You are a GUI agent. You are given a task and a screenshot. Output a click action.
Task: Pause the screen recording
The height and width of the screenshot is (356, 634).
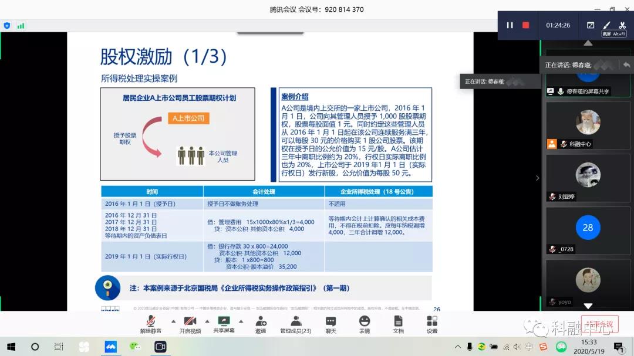tap(510, 25)
